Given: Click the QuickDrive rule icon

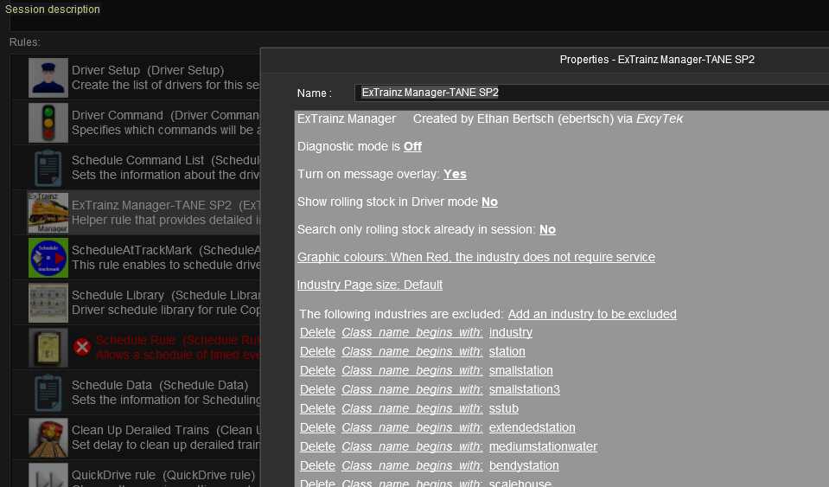Looking at the screenshot, I should [x=48, y=475].
